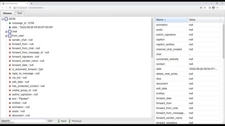
Task: Click the green icon beside message_id
Action: click(10, 23)
